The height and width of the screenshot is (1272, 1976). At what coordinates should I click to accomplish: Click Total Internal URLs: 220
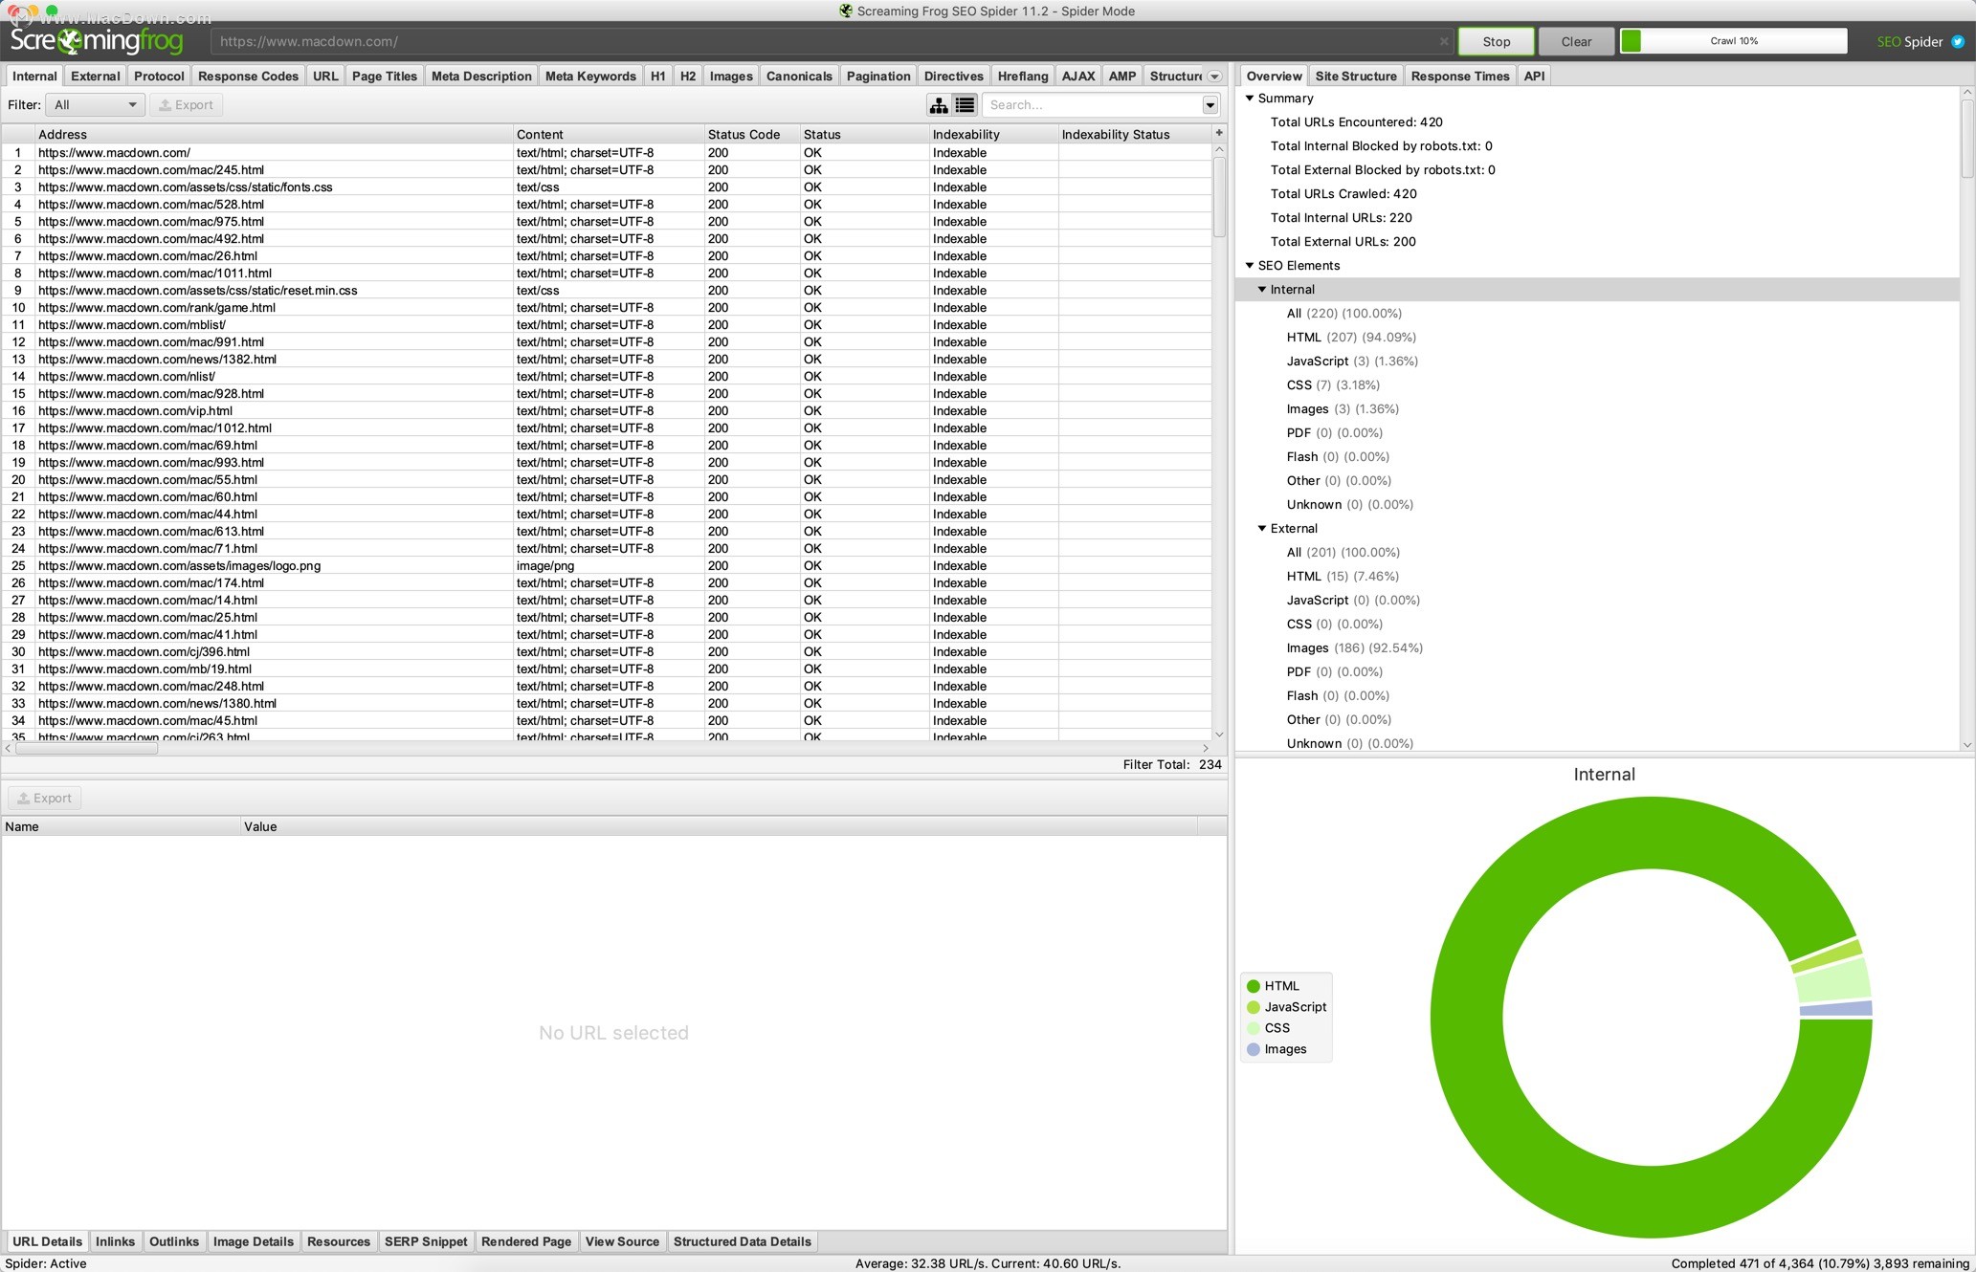[1341, 218]
